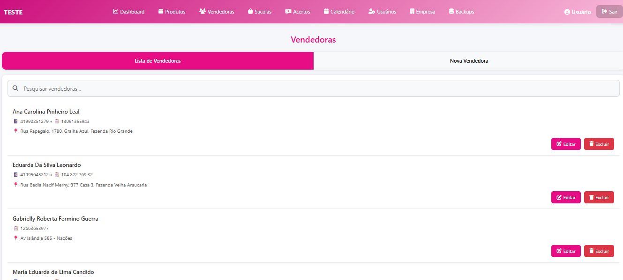The height and width of the screenshot is (280, 623).
Task: Click the number 12663653977
Action: 35,229
